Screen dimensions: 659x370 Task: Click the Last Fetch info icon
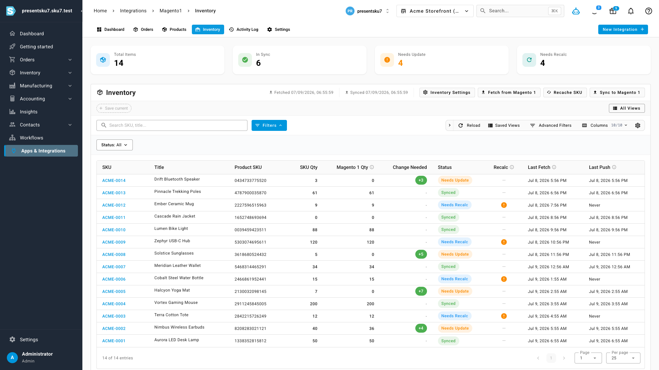pos(554,167)
